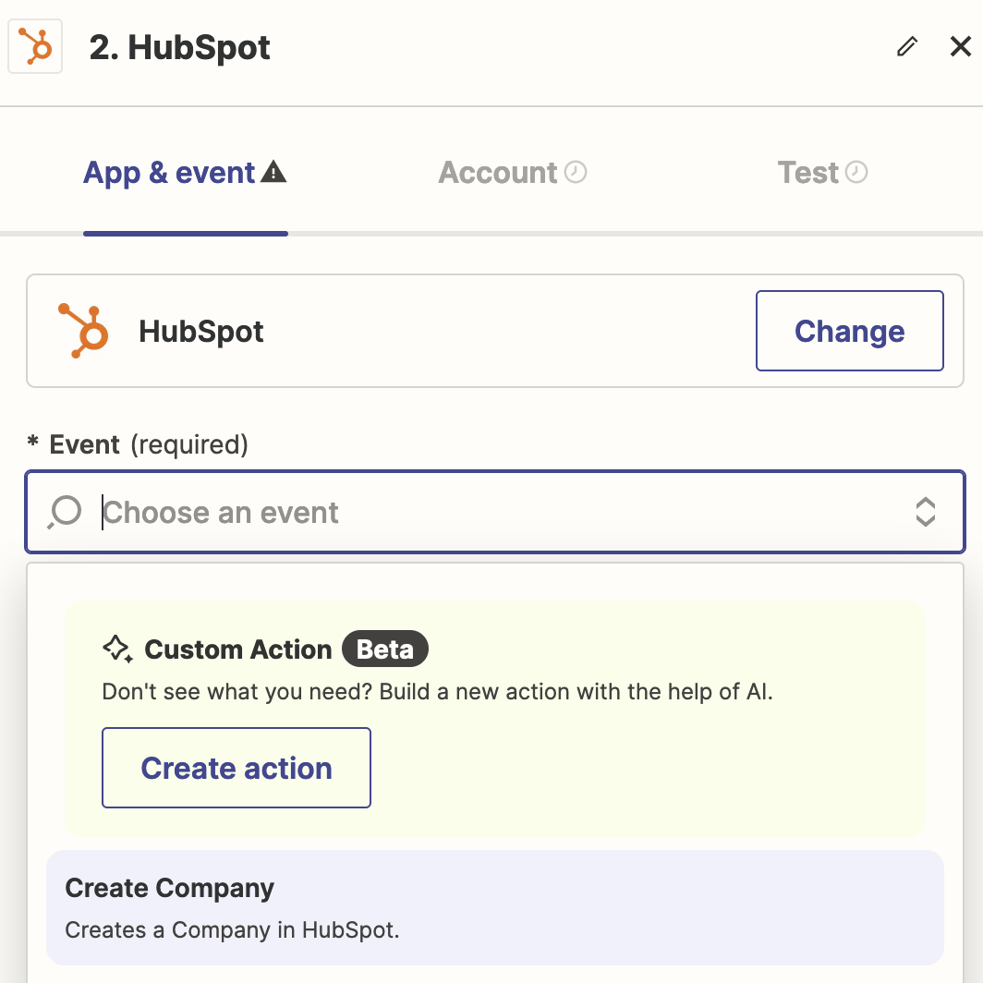This screenshot has height=983, width=983.
Task: Click the search magnifier in Event field
Action: click(x=66, y=512)
